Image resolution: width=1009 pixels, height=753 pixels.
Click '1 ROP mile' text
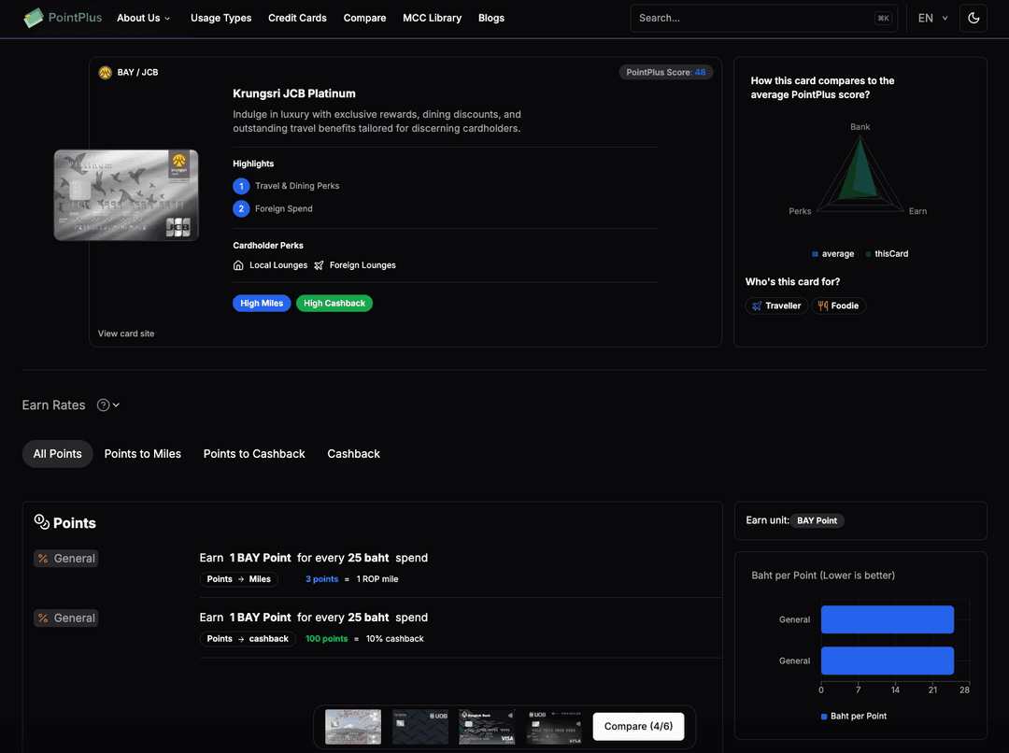click(377, 579)
